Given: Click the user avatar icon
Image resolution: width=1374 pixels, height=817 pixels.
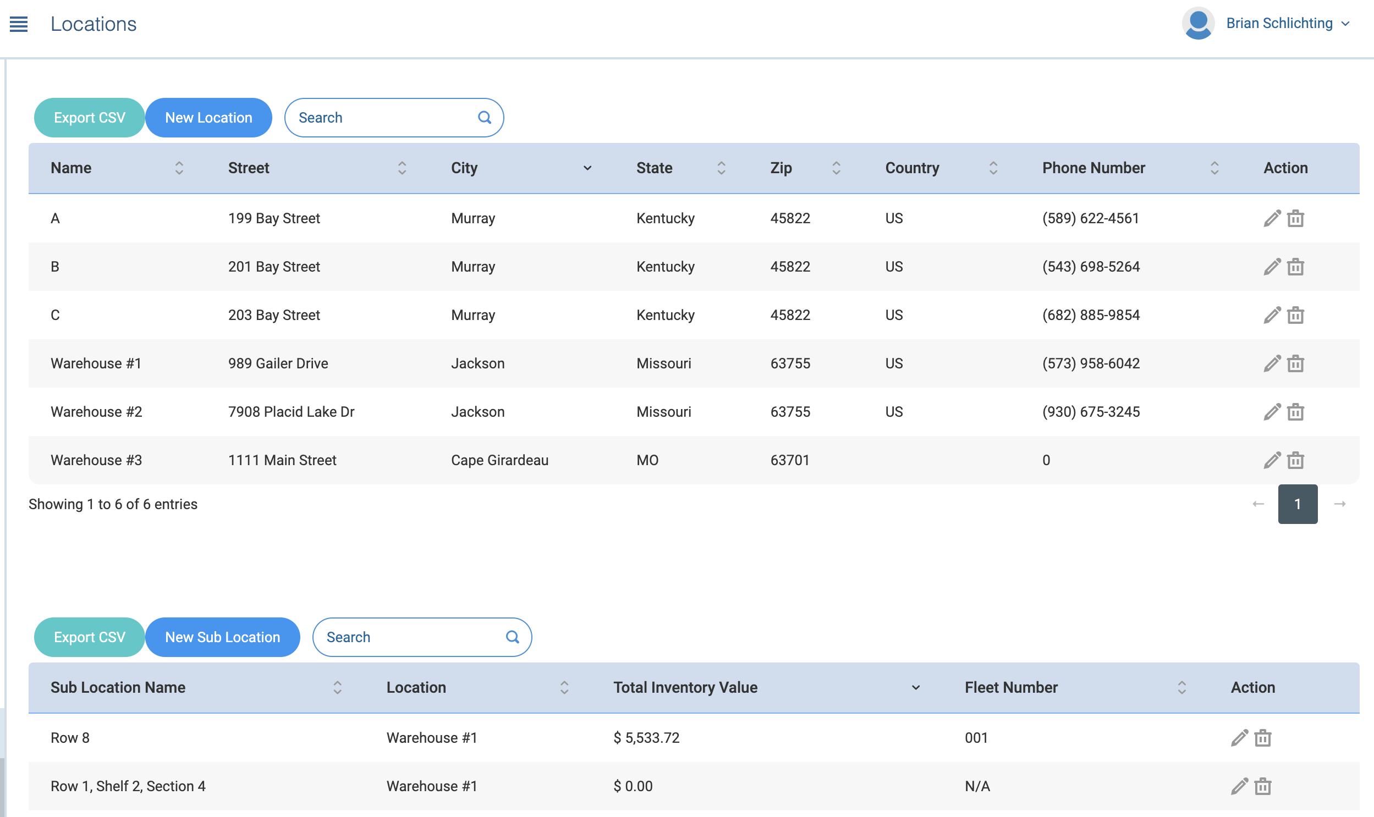Looking at the screenshot, I should point(1198,24).
